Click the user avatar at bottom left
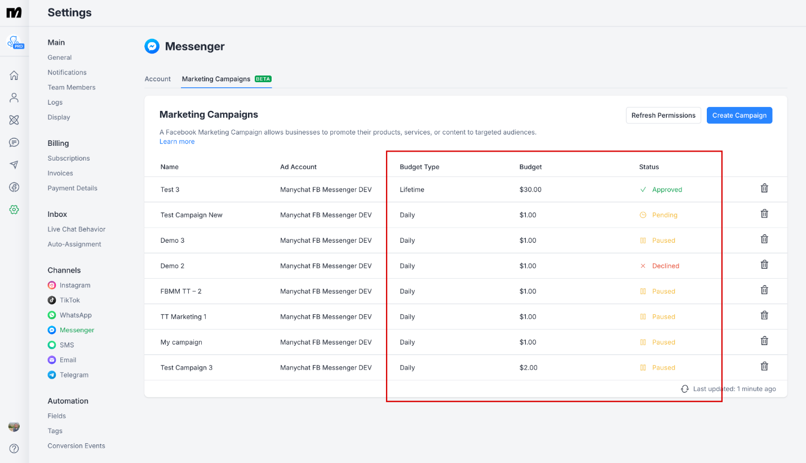The width and height of the screenshot is (806, 463). [x=14, y=426]
